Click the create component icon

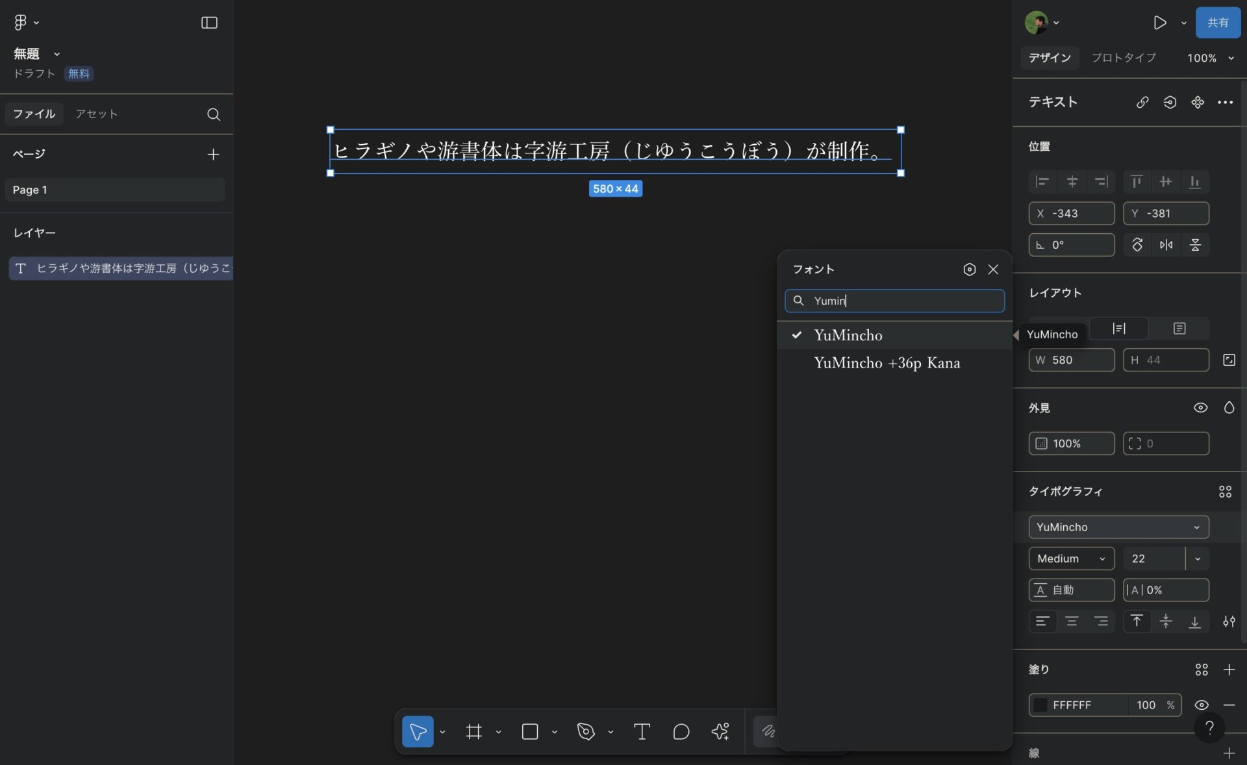point(1198,102)
